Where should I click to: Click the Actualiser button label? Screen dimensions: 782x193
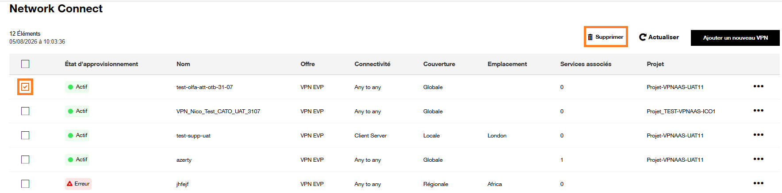click(663, 37)
